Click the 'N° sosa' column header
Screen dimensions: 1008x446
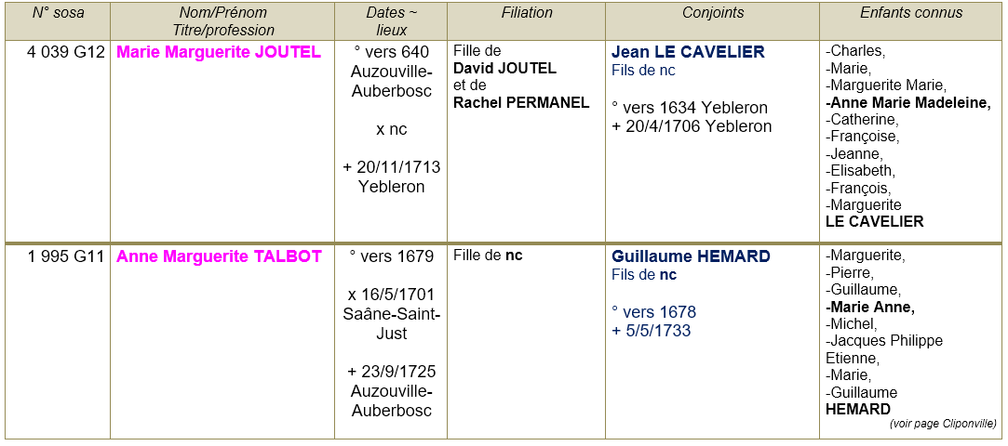pyautogui.click(x=58, y=13)
